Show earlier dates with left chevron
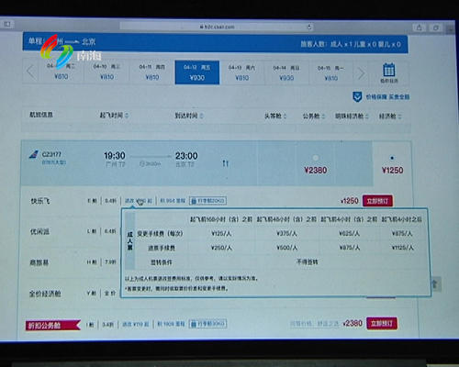The image size is (459, 367). tap(30, 72)
